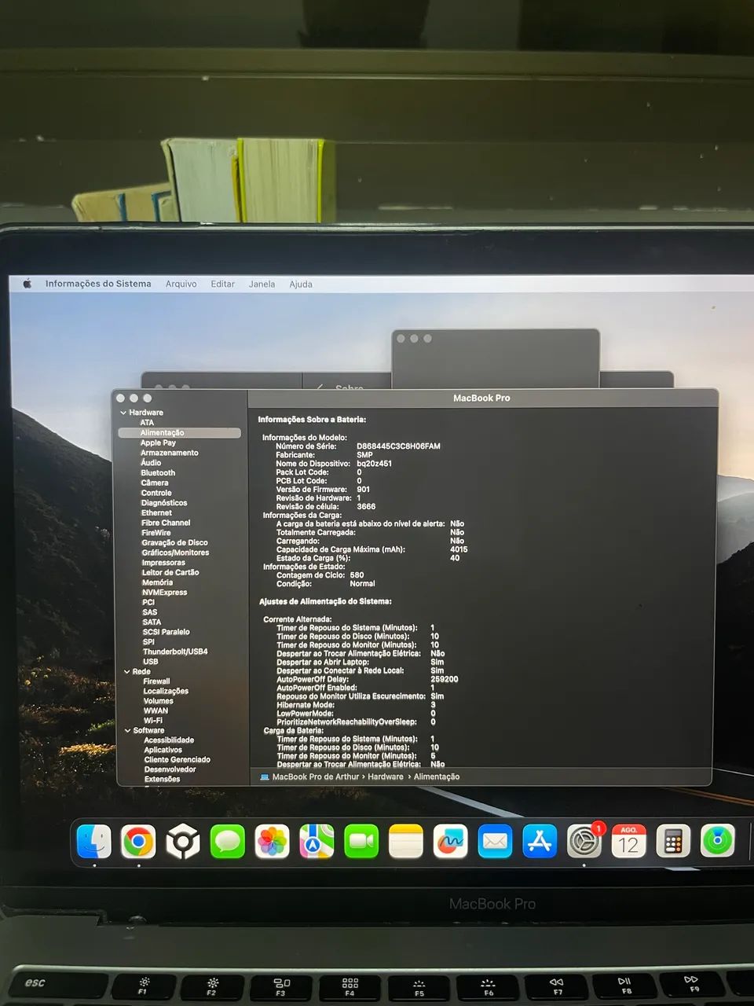Open Finder from the Dock
754x1006 pixels.
(x=94, y=842)
